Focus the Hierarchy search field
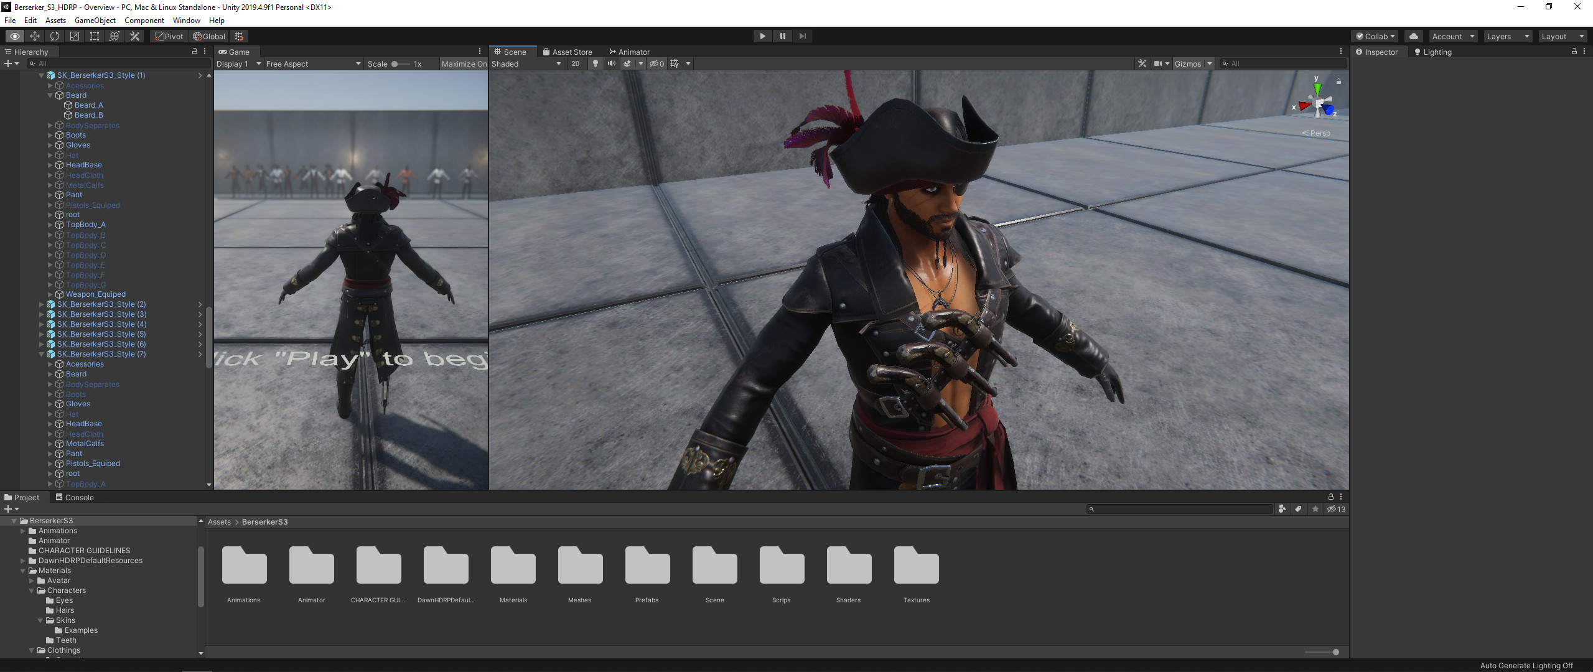This screenshot has width=1593, height=672. click(118, 63)
